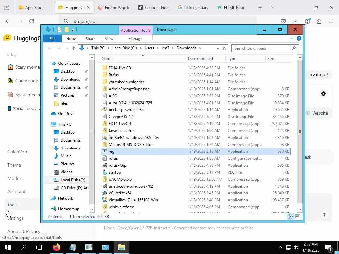Viewport: 339px width, 254px height.
Task: Click the volume speaker tray icon
Action: (x=296, y=247)
